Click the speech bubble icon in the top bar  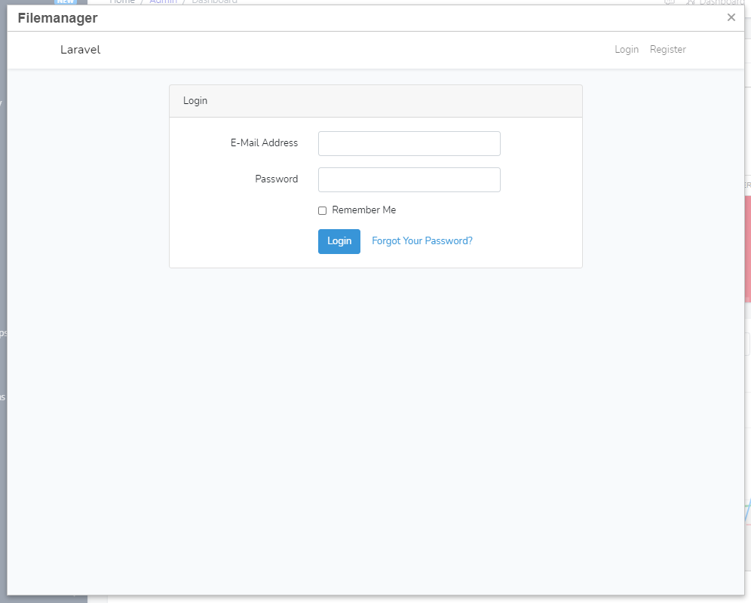(668, 2)
